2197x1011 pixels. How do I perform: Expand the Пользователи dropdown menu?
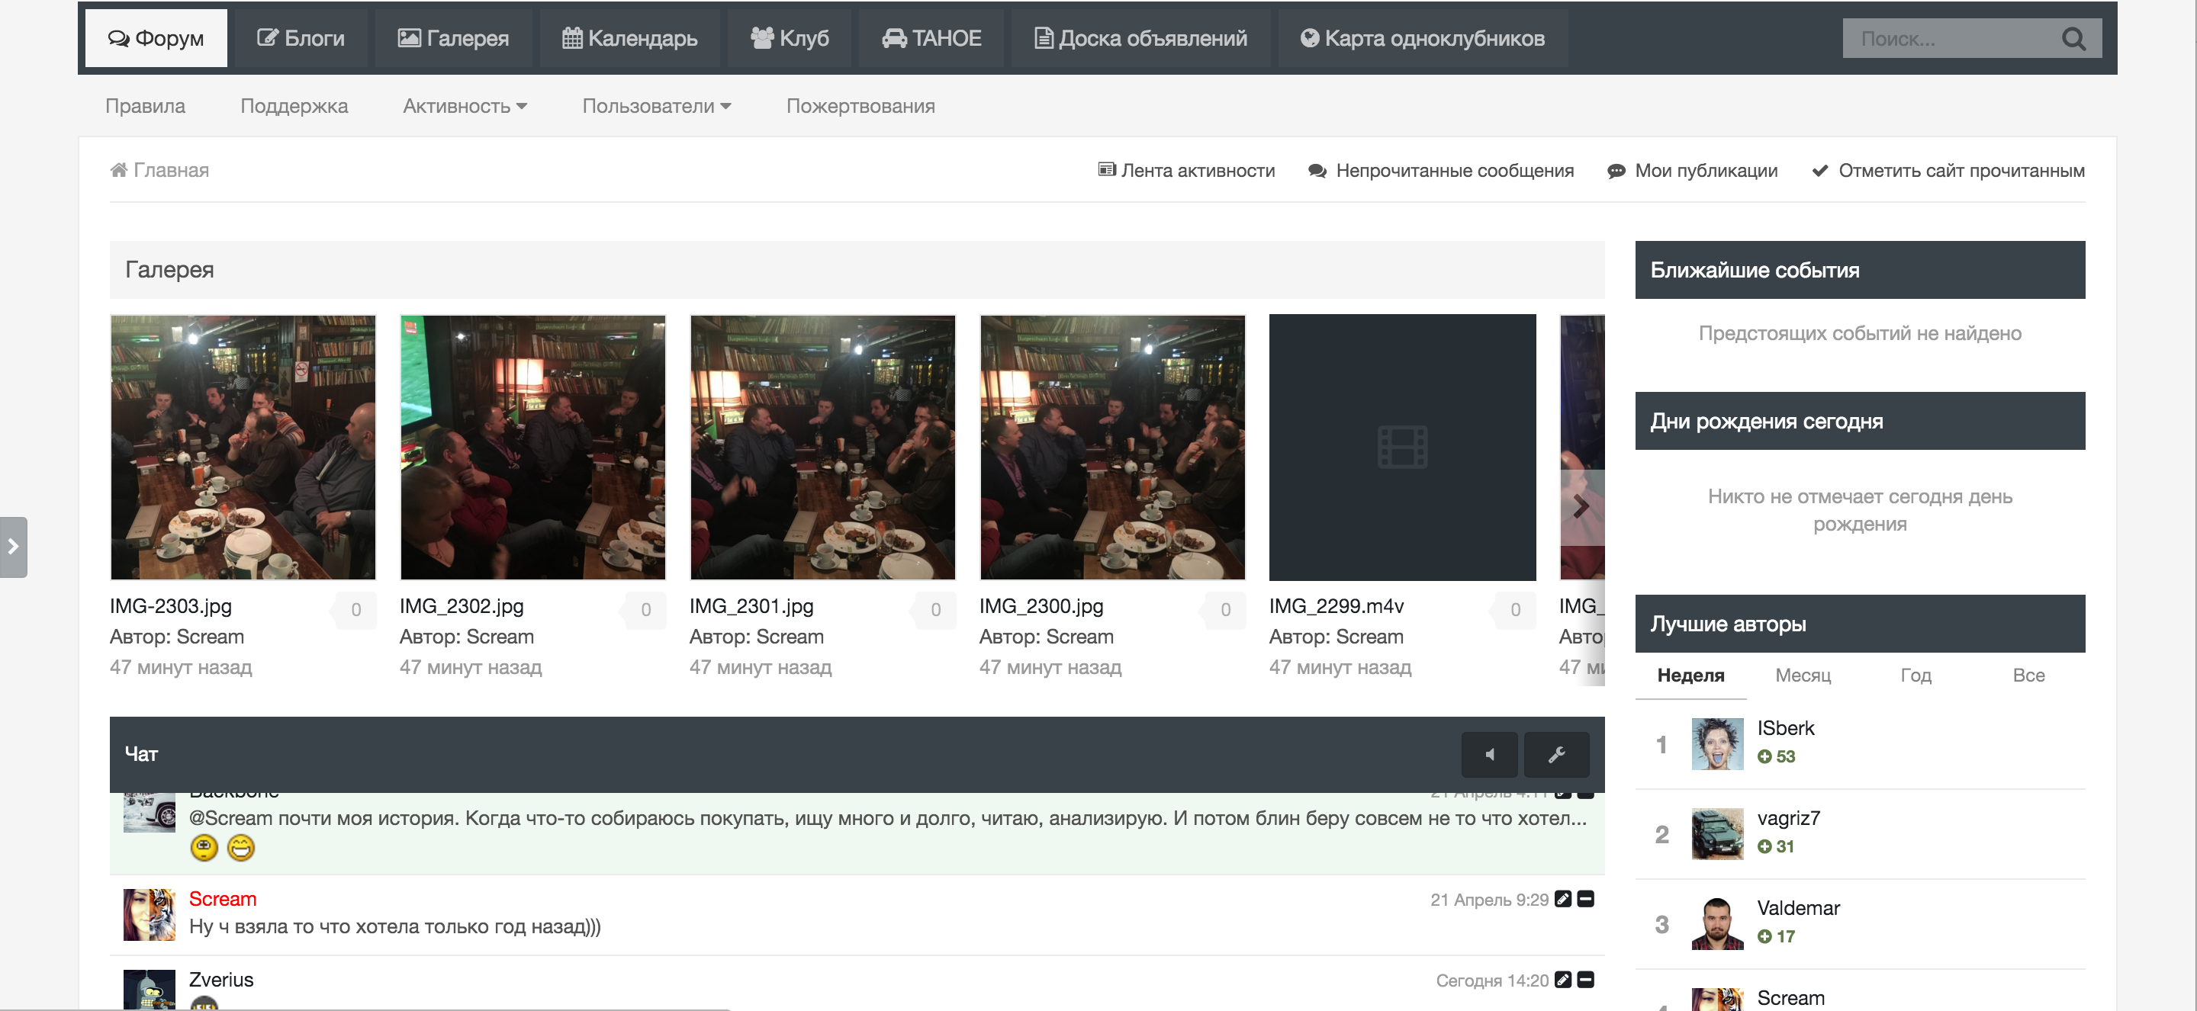pos(657,107)
